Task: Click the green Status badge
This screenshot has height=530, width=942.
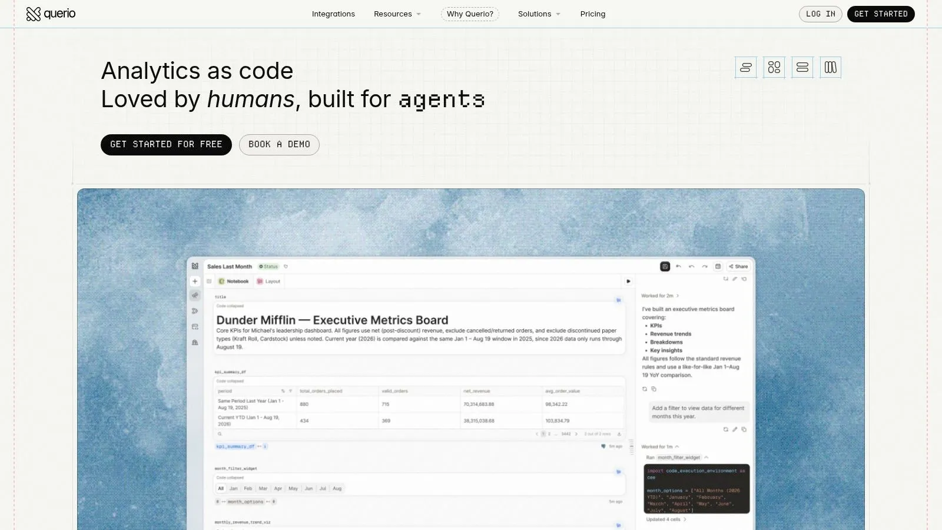Action: tap(268, 266)
